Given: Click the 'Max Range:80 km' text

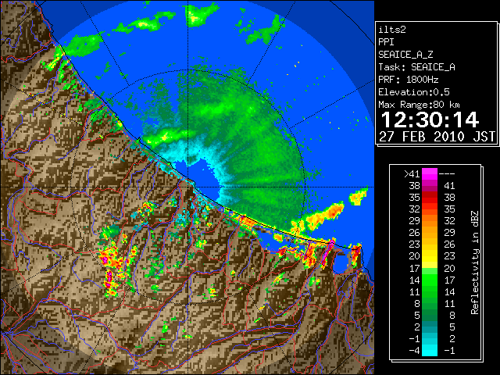Looking at the screenshot, I should 419,105.
